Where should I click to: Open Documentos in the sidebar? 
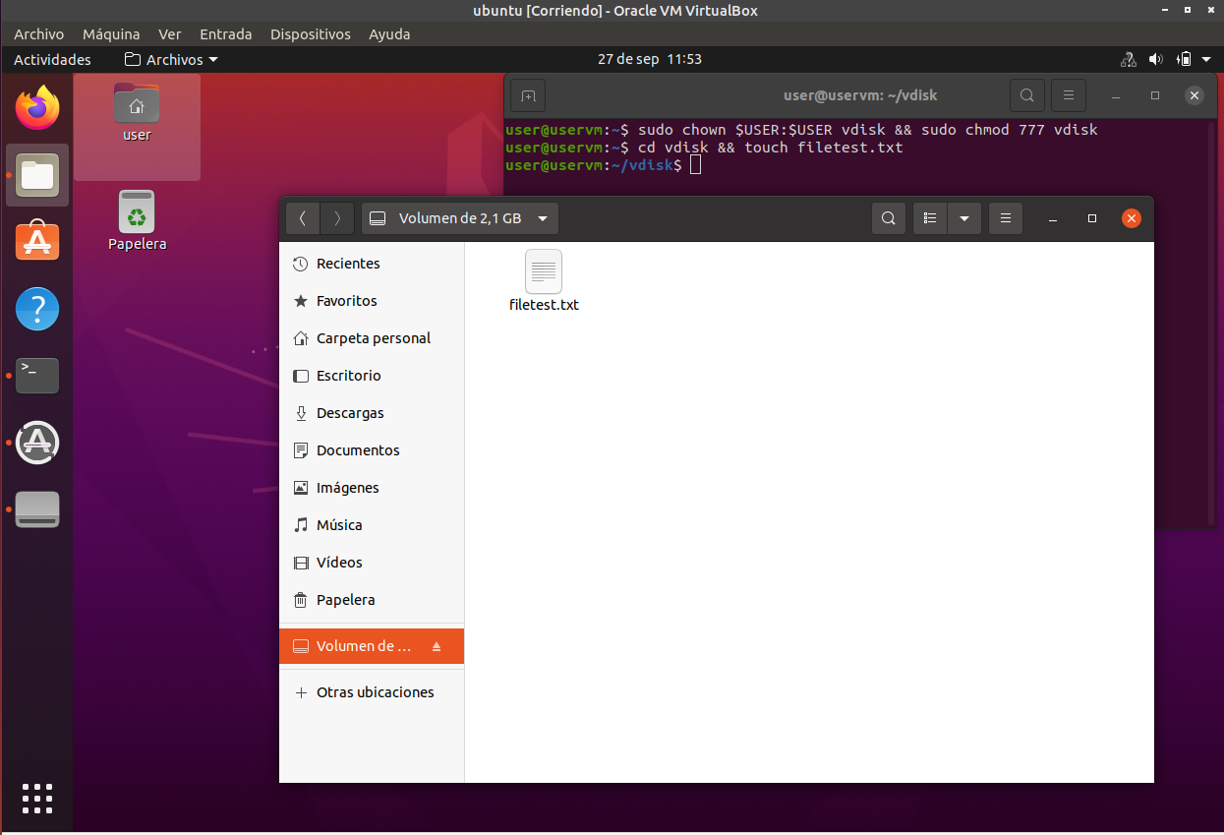click(x=372, y=450)
